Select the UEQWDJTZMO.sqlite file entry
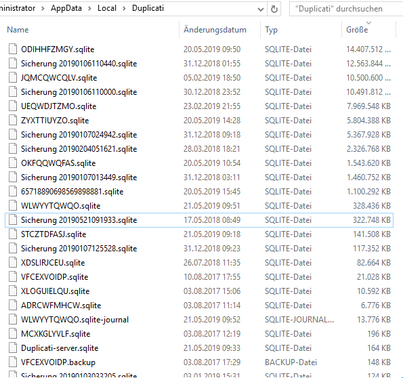 (59, 106)
